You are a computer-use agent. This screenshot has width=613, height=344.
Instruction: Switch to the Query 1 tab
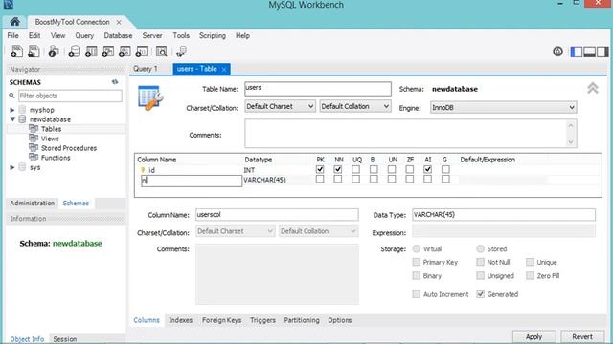pos(145,69)
